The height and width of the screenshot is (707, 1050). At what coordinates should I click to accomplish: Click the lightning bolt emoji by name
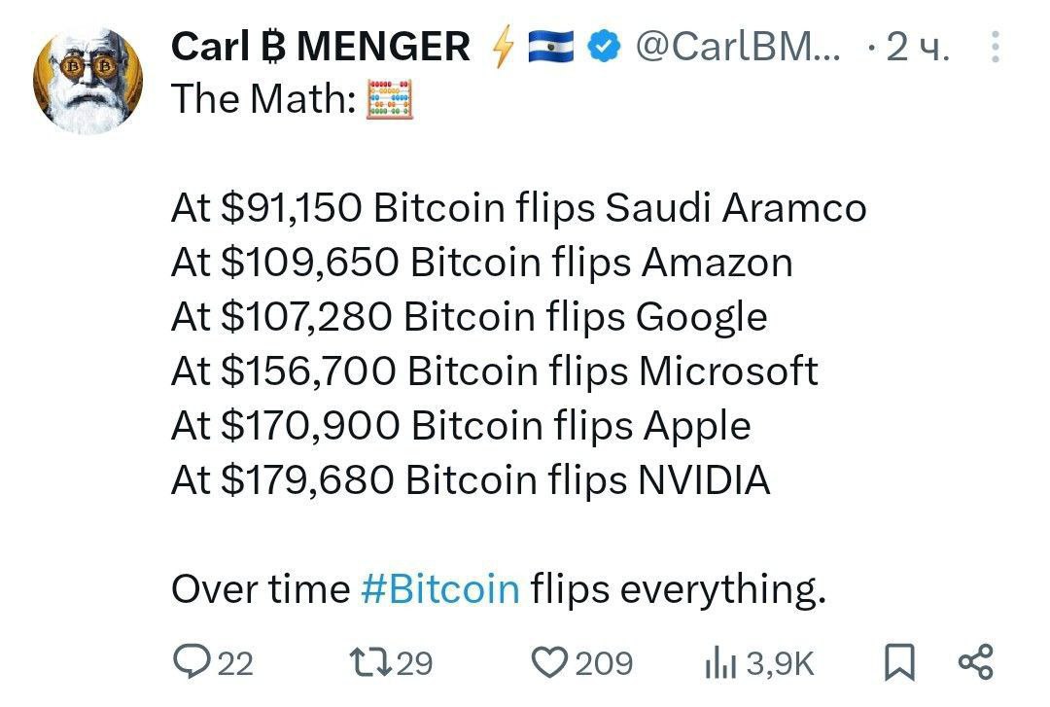point(503,47)
